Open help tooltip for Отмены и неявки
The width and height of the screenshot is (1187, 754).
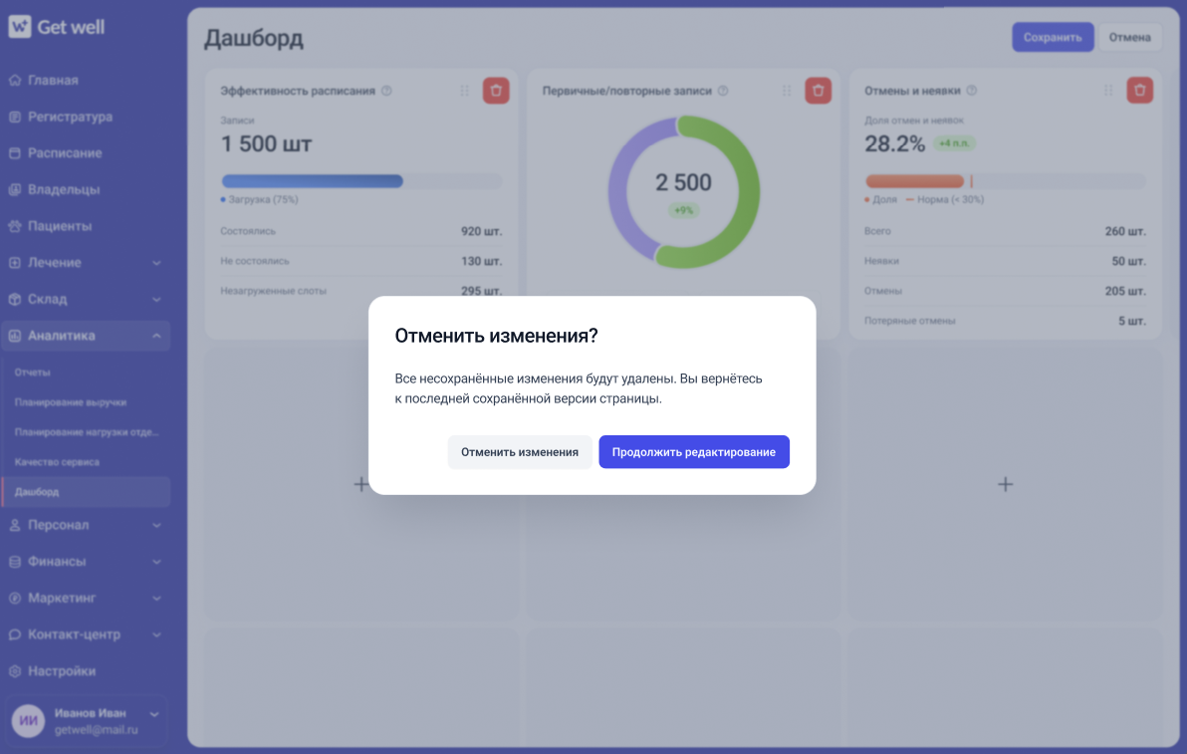(x=971, y=91)
